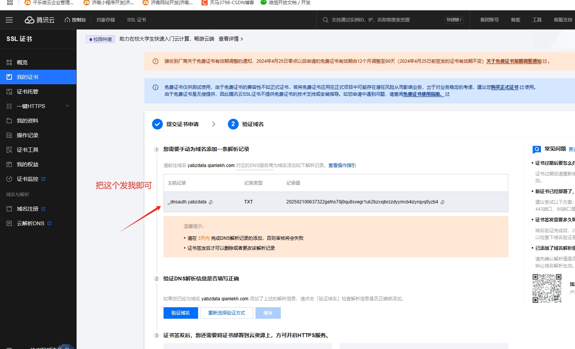The image size is (575, 349).
Task: Open 一键HTTPS sidebar item
Action: pos(38,106)
